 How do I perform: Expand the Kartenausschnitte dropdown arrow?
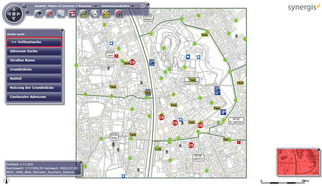pos(132,6)
